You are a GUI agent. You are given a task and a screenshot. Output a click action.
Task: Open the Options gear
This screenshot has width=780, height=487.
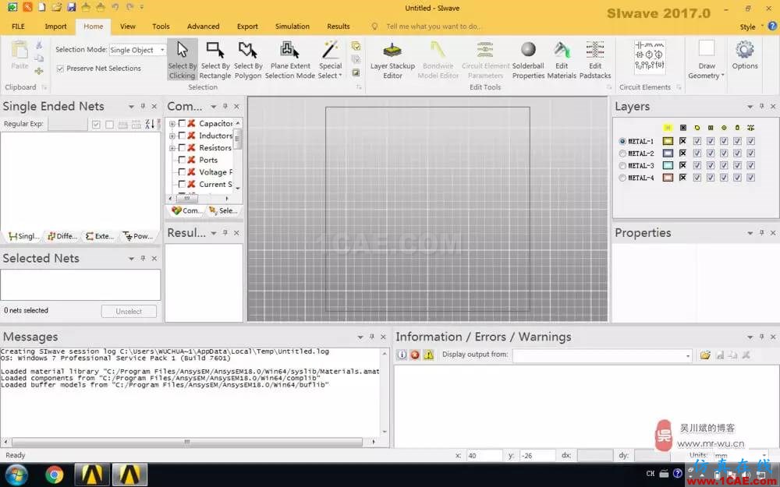[745, 55]
